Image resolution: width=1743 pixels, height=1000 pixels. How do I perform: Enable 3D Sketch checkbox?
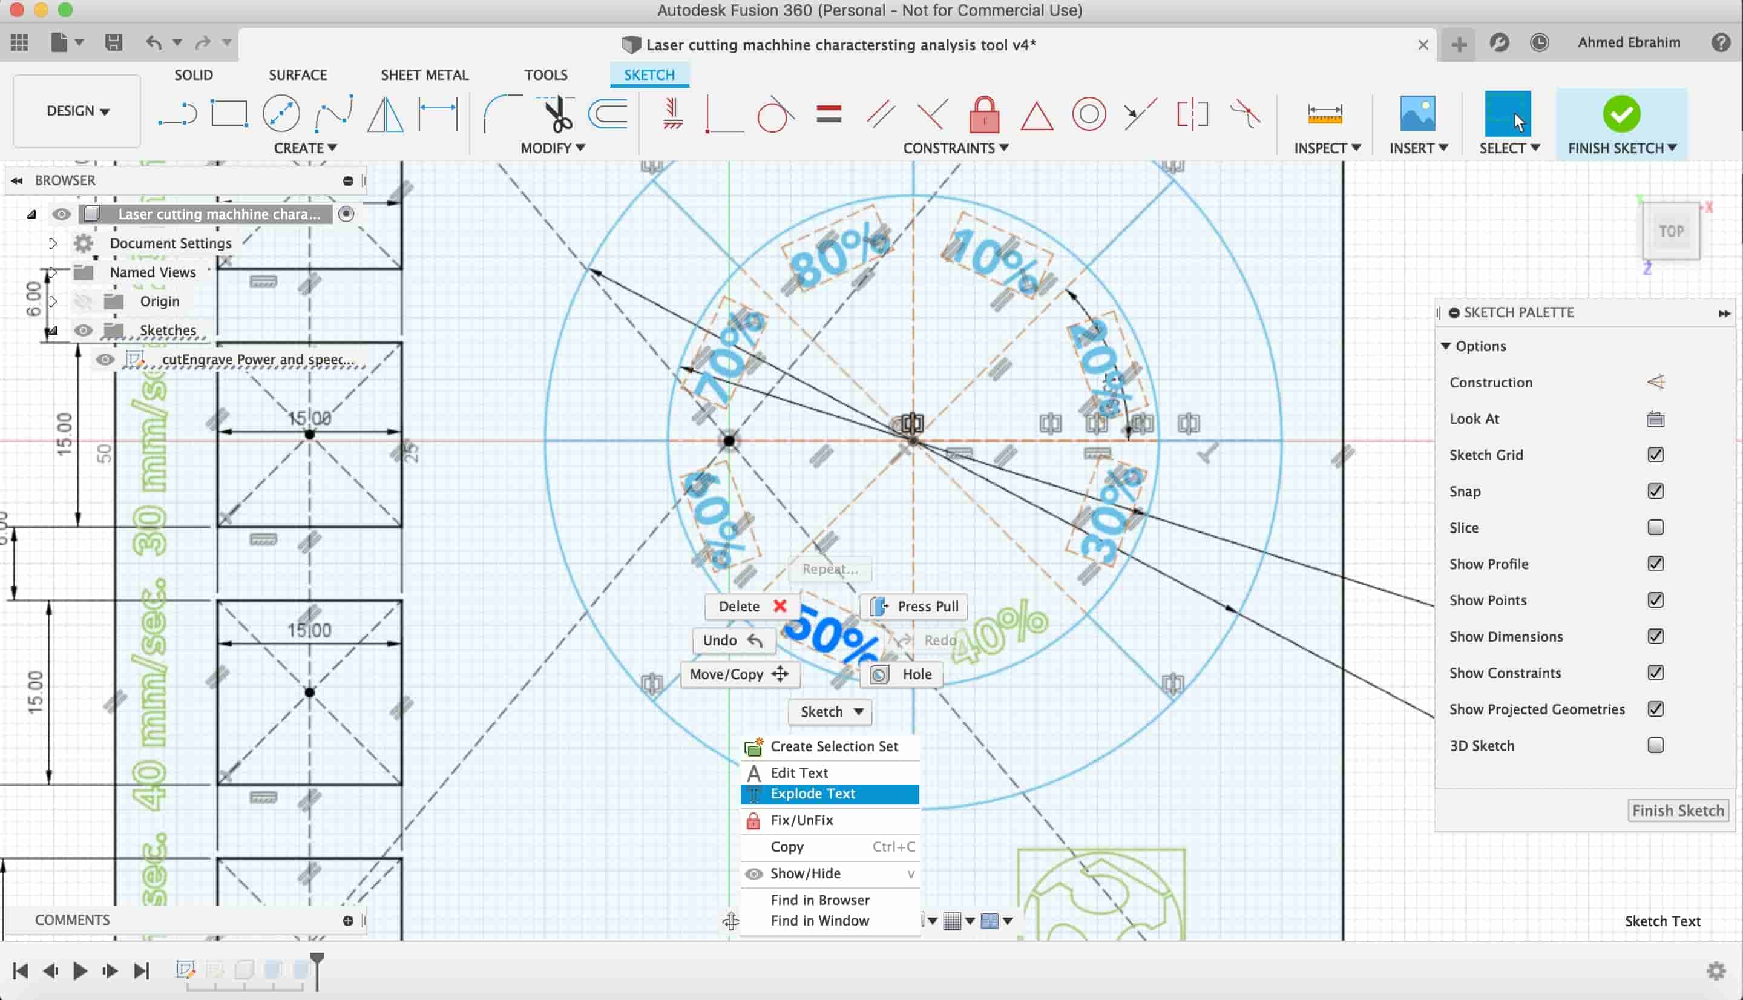tap(1655, 745)
